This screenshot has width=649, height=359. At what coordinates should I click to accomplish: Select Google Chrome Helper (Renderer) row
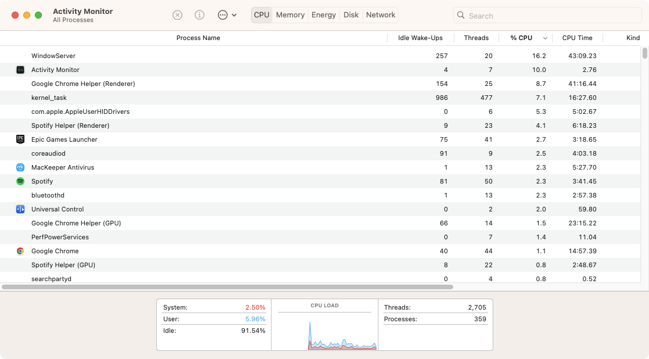click(320, 84)
